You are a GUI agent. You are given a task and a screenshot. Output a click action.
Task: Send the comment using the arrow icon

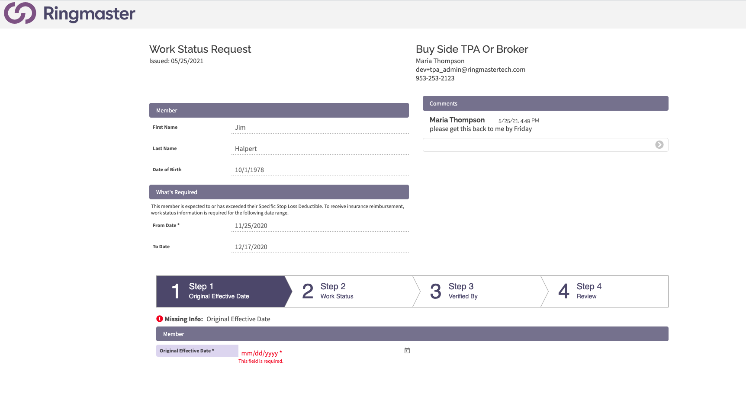[x=659, y=145]
